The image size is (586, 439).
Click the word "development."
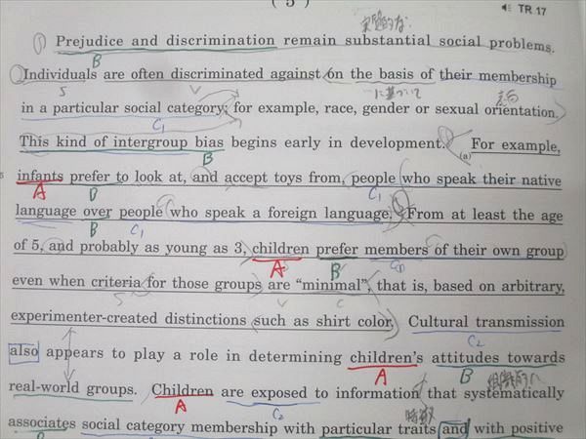click(397, 143)
